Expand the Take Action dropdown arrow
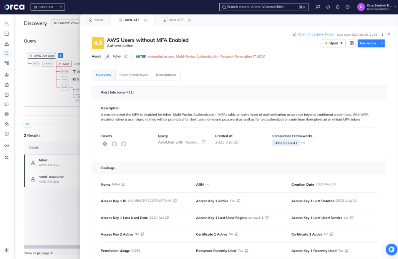 click(x=382, y=43)
